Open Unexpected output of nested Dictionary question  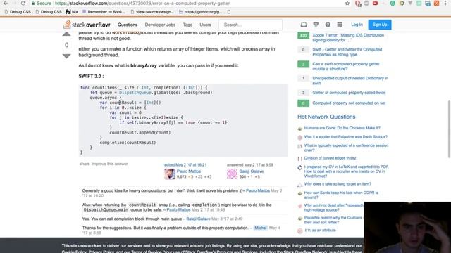coord(350,81)
